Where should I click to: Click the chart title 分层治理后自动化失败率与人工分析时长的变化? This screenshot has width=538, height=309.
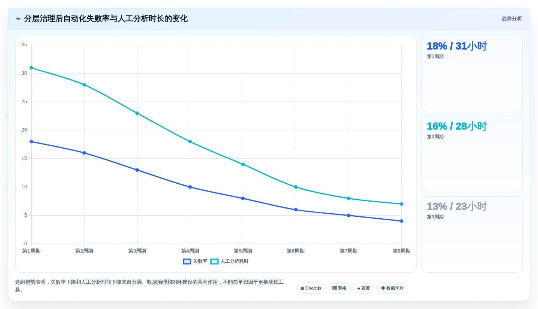click(106, 19)
